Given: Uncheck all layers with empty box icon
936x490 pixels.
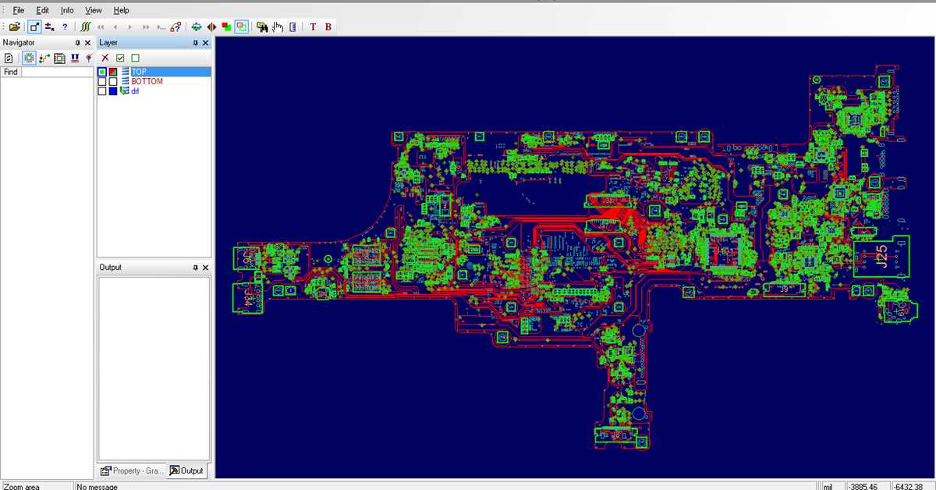Looking at the screenshot, I should coord(135,58).
